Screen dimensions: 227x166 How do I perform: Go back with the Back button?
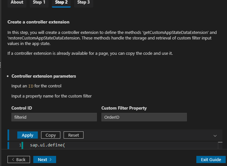19,159
